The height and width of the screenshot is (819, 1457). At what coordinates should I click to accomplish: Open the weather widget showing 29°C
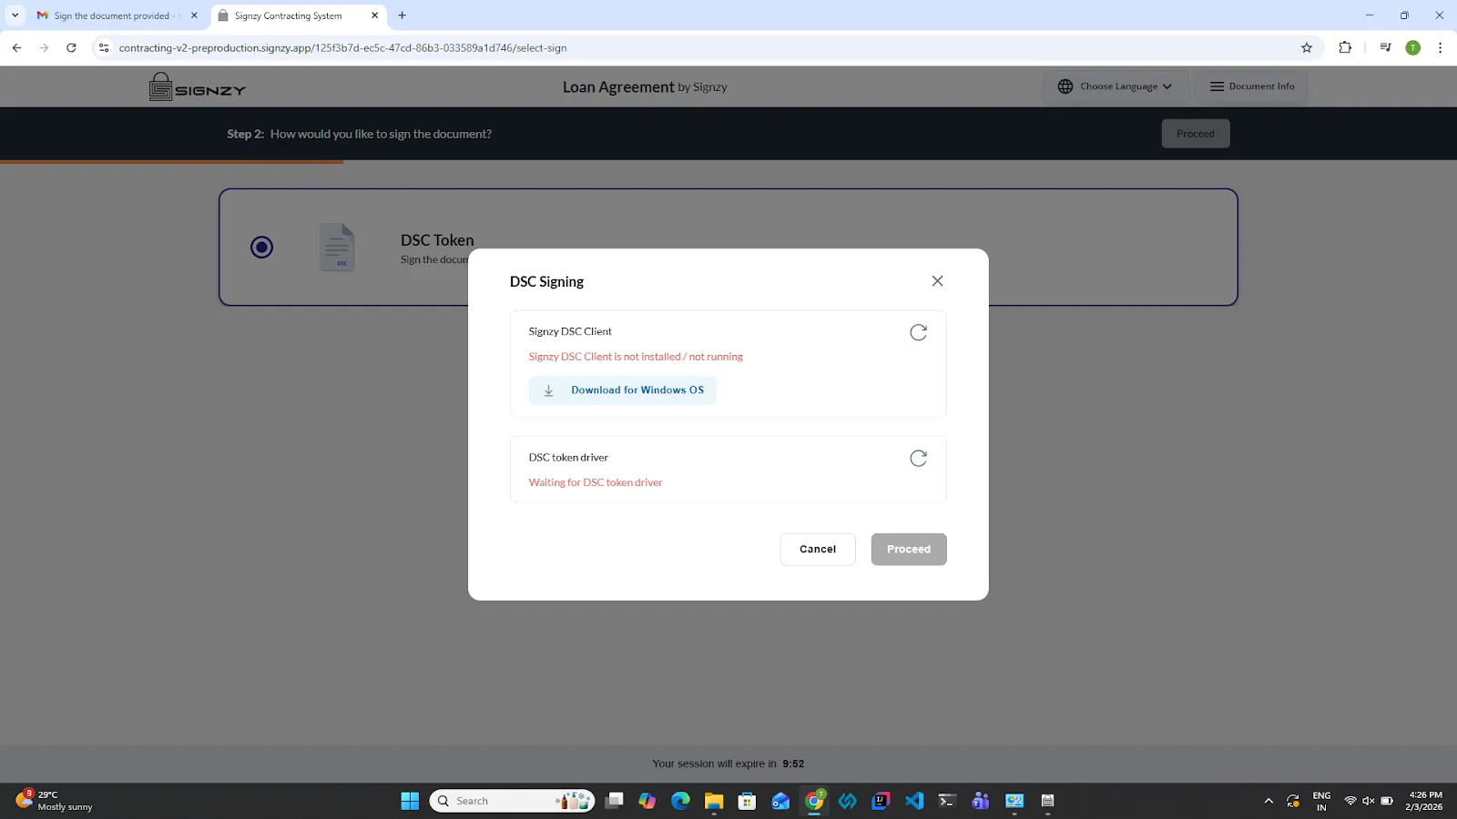coord(55,801)
